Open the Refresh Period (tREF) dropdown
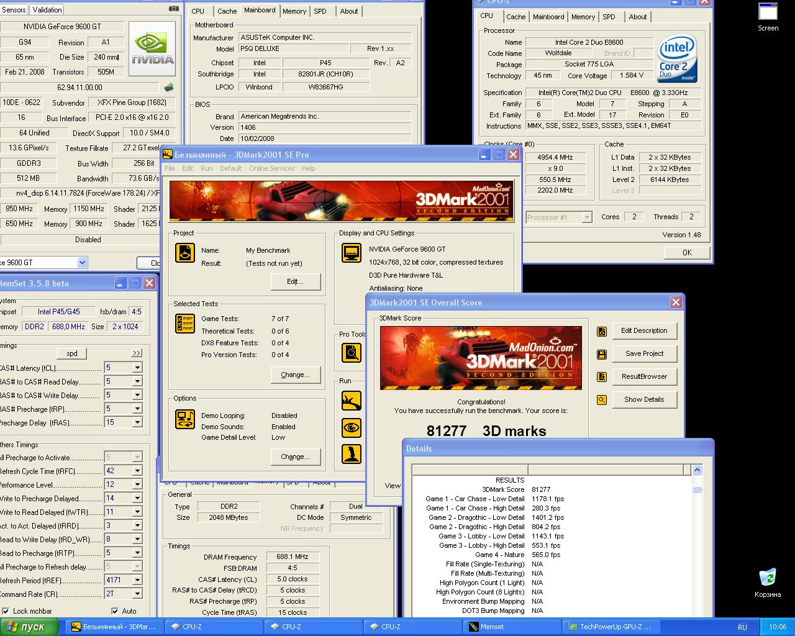Screen dimensions: 795x636 pos(137,580)
